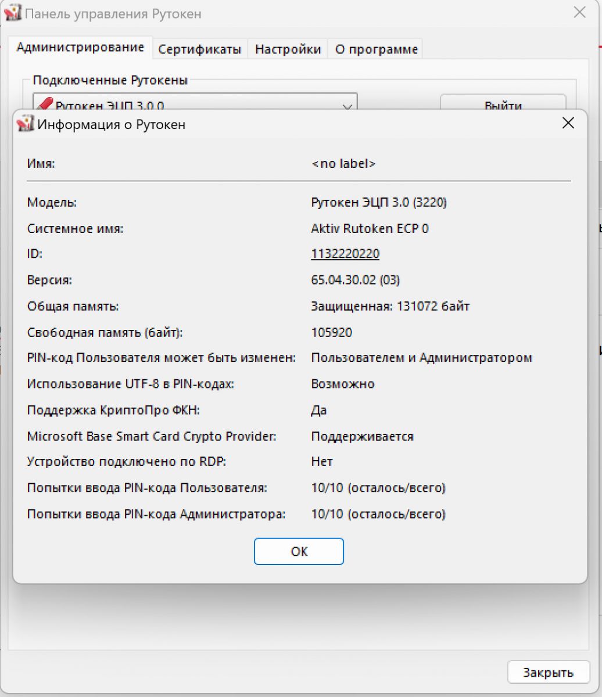Click the Rutoken icon in the control panel title bar

point(12,12)
